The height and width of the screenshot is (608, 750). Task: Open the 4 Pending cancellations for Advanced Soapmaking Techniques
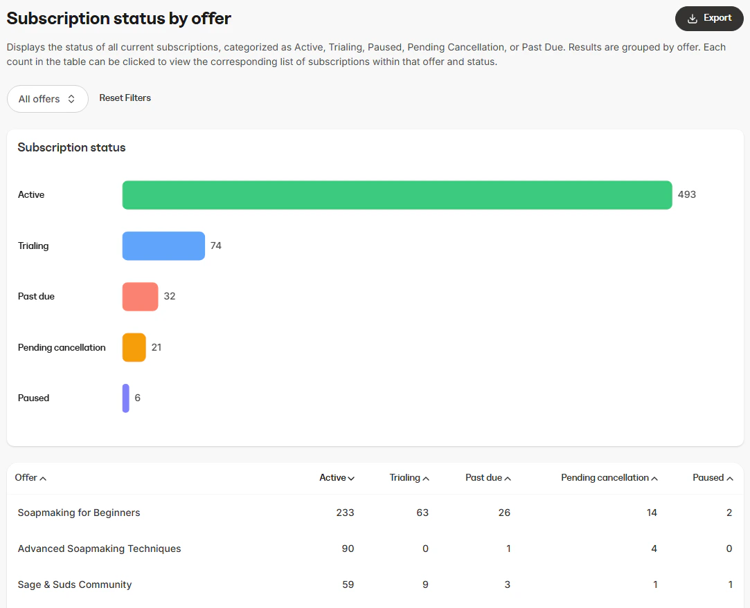(654, 549)
